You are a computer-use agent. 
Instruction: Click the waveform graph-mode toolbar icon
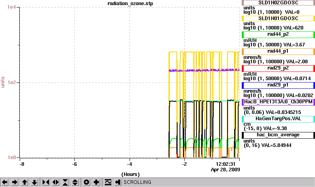tap(108, 182)
